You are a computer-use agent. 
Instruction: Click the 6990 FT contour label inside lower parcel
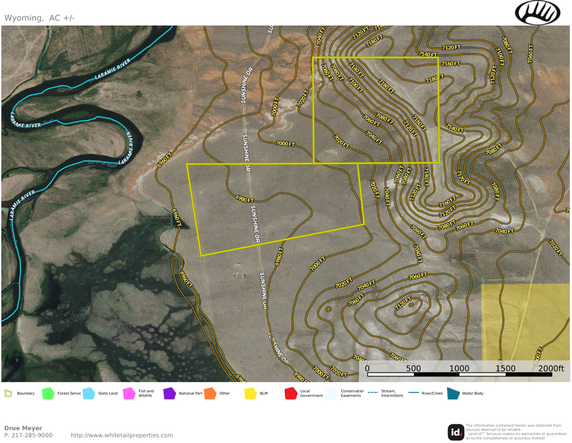click(244, 201)
